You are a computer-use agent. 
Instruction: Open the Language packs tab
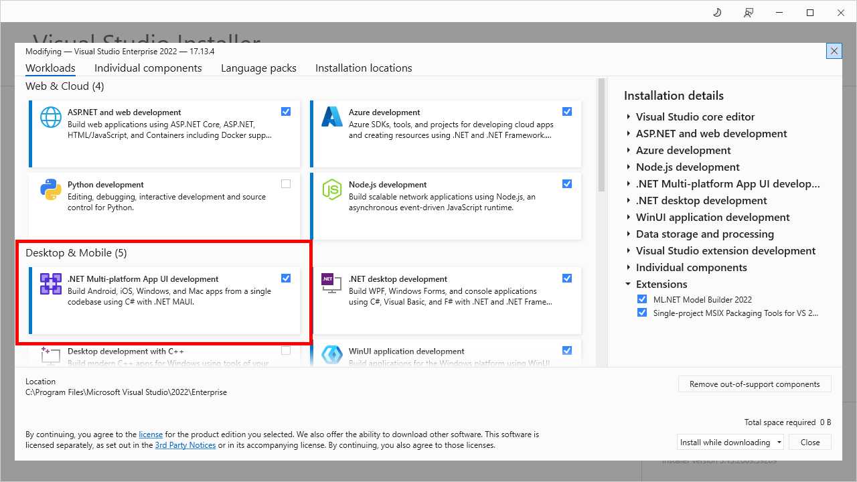click(x=258, y=68)
